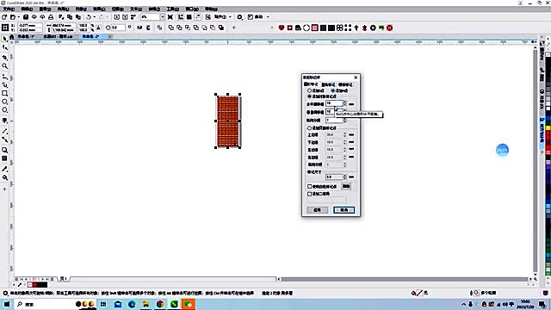Select the selected right radio option at the dialog top
Viewport: 551px width, 310px height.
point(333,90)
